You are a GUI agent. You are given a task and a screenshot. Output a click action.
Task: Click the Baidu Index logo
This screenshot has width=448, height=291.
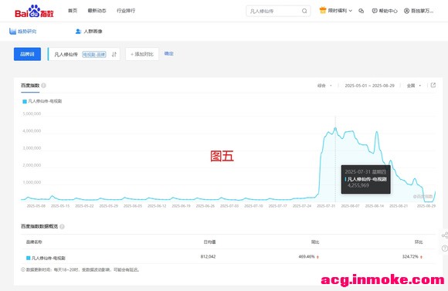click(x=34, y=11)
